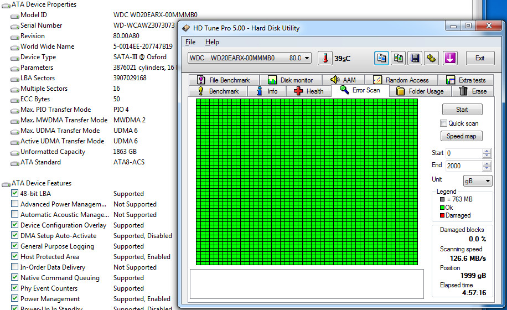
Task: Increase the End value with up arrow
Action: (x=487, y=163)
